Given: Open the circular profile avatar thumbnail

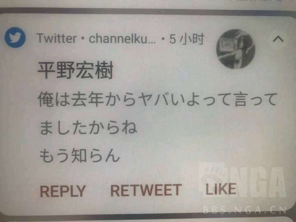Looking at the screenshot, I should pos(236,49).
